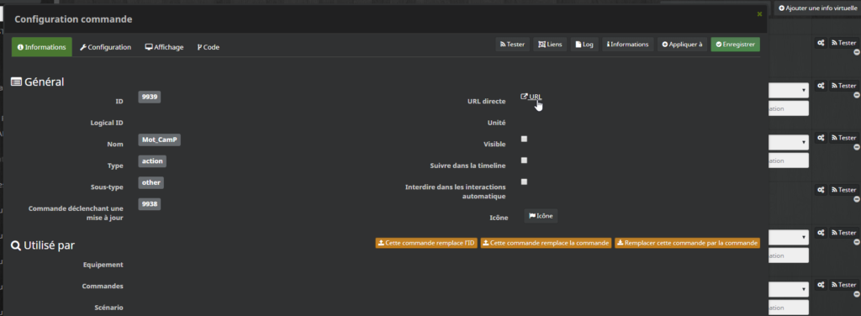This screenshot has height=316, width=861.
Task: Click the Unité label
Action: coord(496,123)
